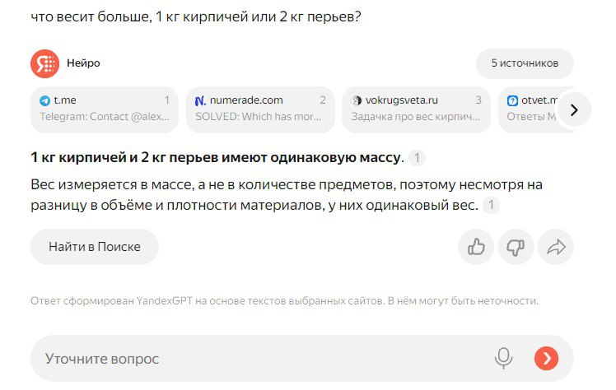Open the t.me source card
The height and width of the screenshot is (390, 616).
tap(105, 109)
